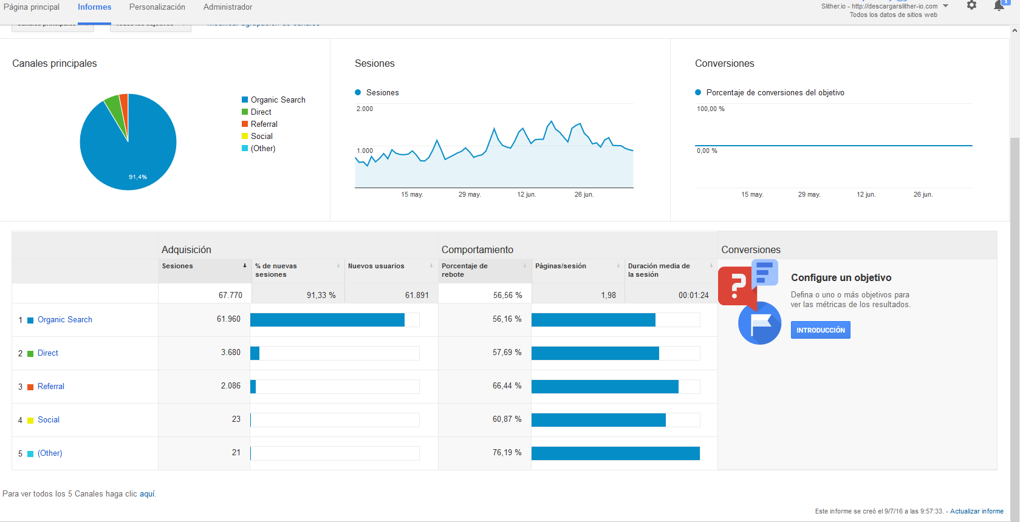Image resolution: width=1020 pixels, height=522 pixels.
Task: Click Referral orange legend swatch
Action: tap(245, 124)
